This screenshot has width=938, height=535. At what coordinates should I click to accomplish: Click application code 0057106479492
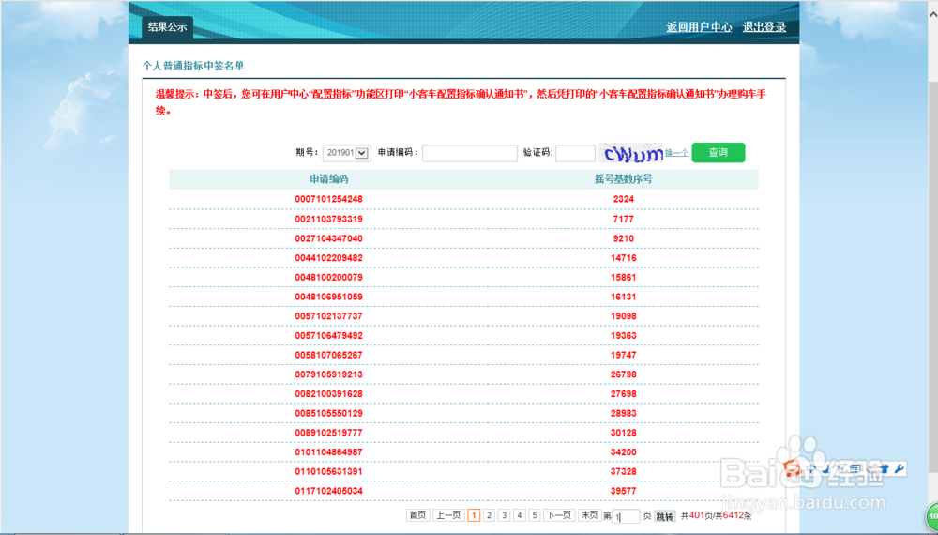click(x=328, y=336)
